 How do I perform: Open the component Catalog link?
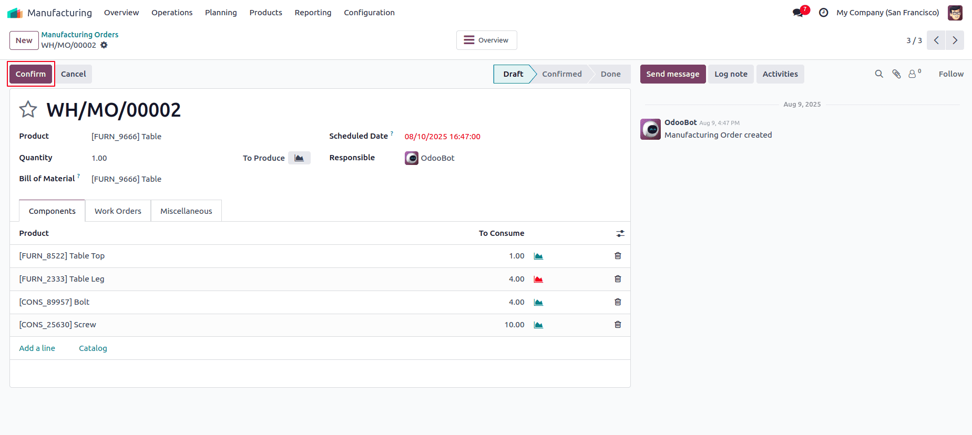[x=93, y=348]
